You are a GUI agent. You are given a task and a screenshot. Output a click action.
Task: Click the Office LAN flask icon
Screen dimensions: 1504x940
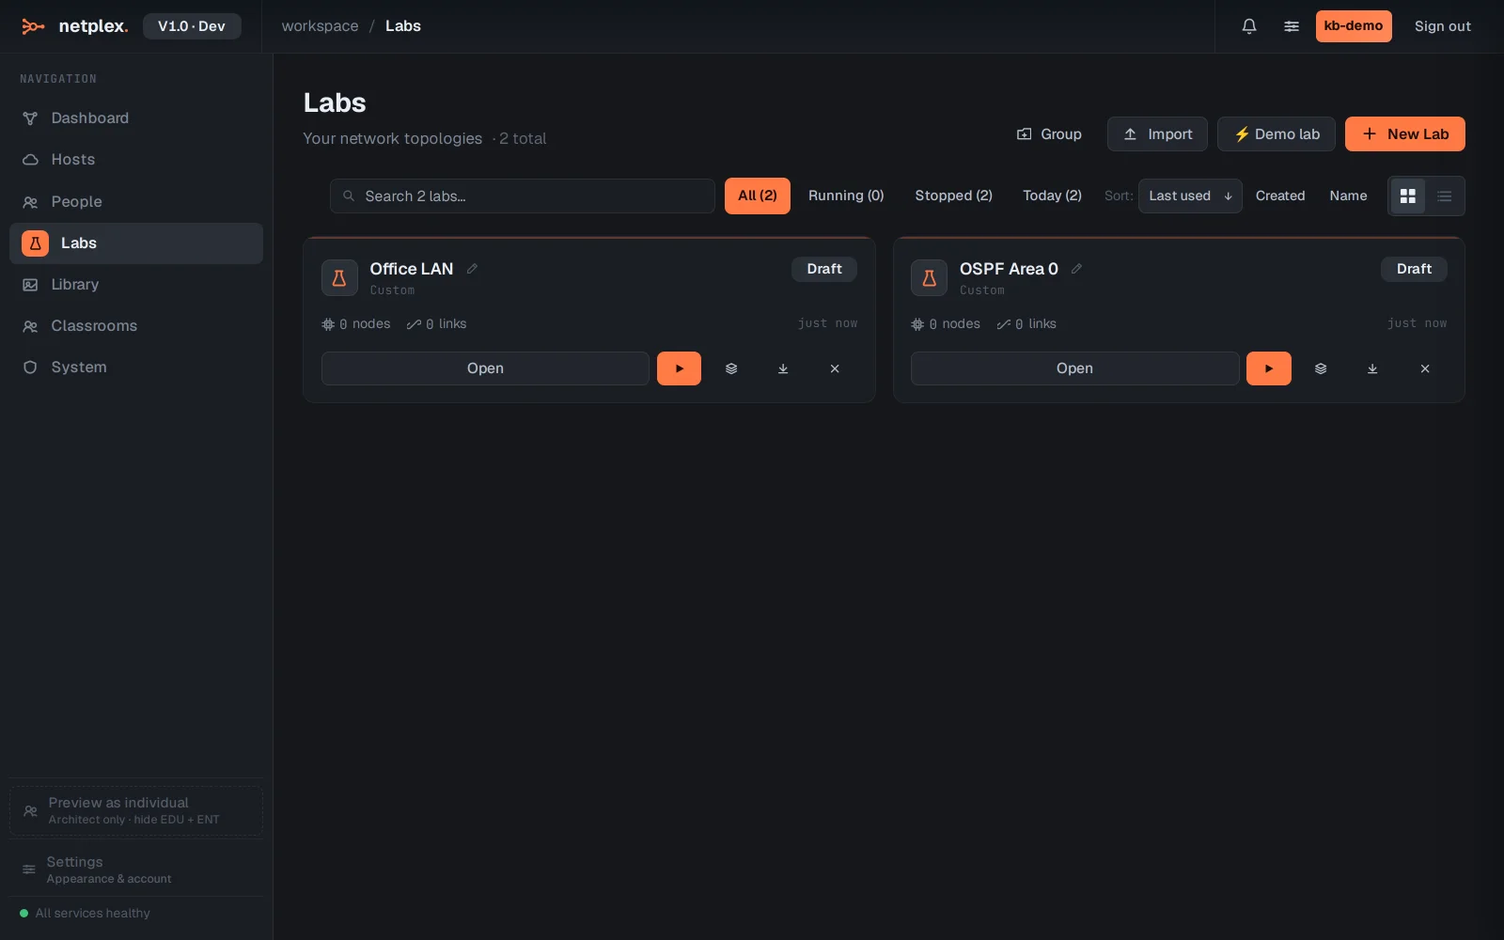[339, 278]
